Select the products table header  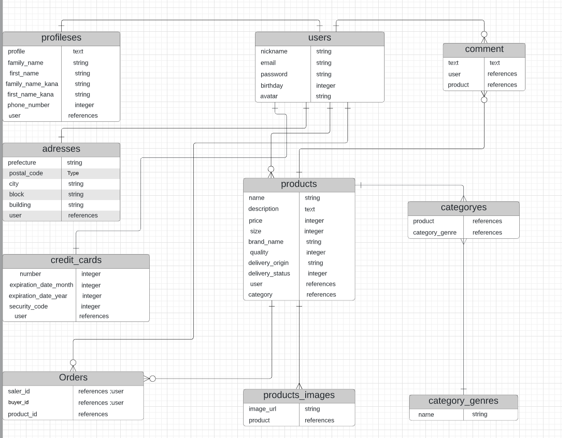[299, 185]
